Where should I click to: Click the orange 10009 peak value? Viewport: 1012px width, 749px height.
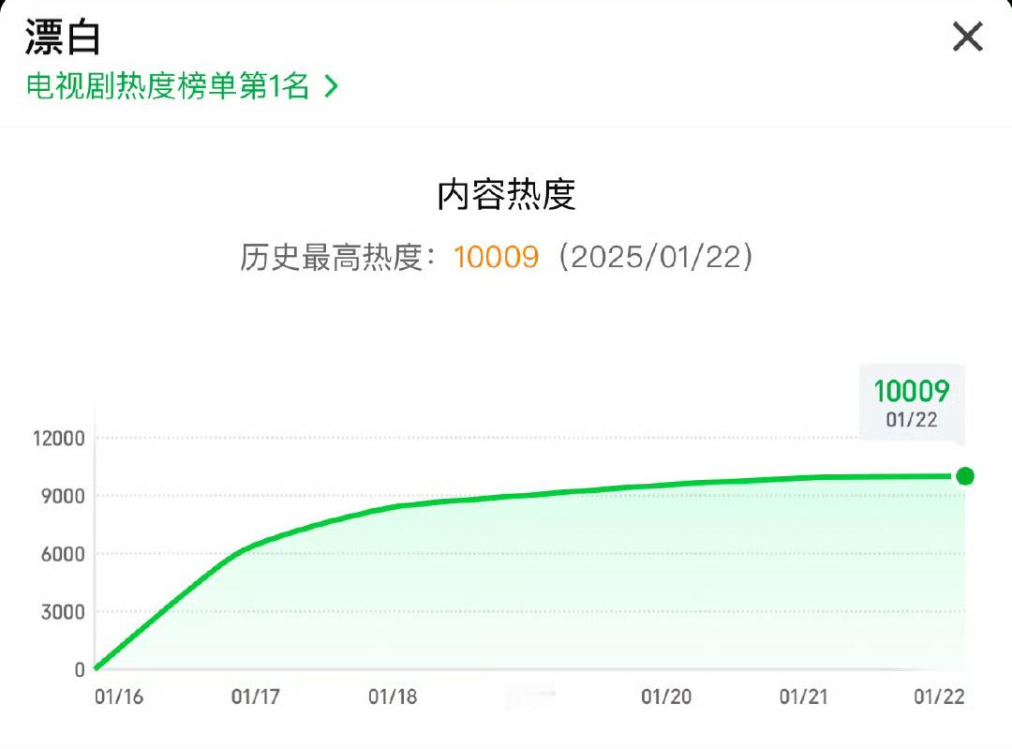(x=496, y=257)
